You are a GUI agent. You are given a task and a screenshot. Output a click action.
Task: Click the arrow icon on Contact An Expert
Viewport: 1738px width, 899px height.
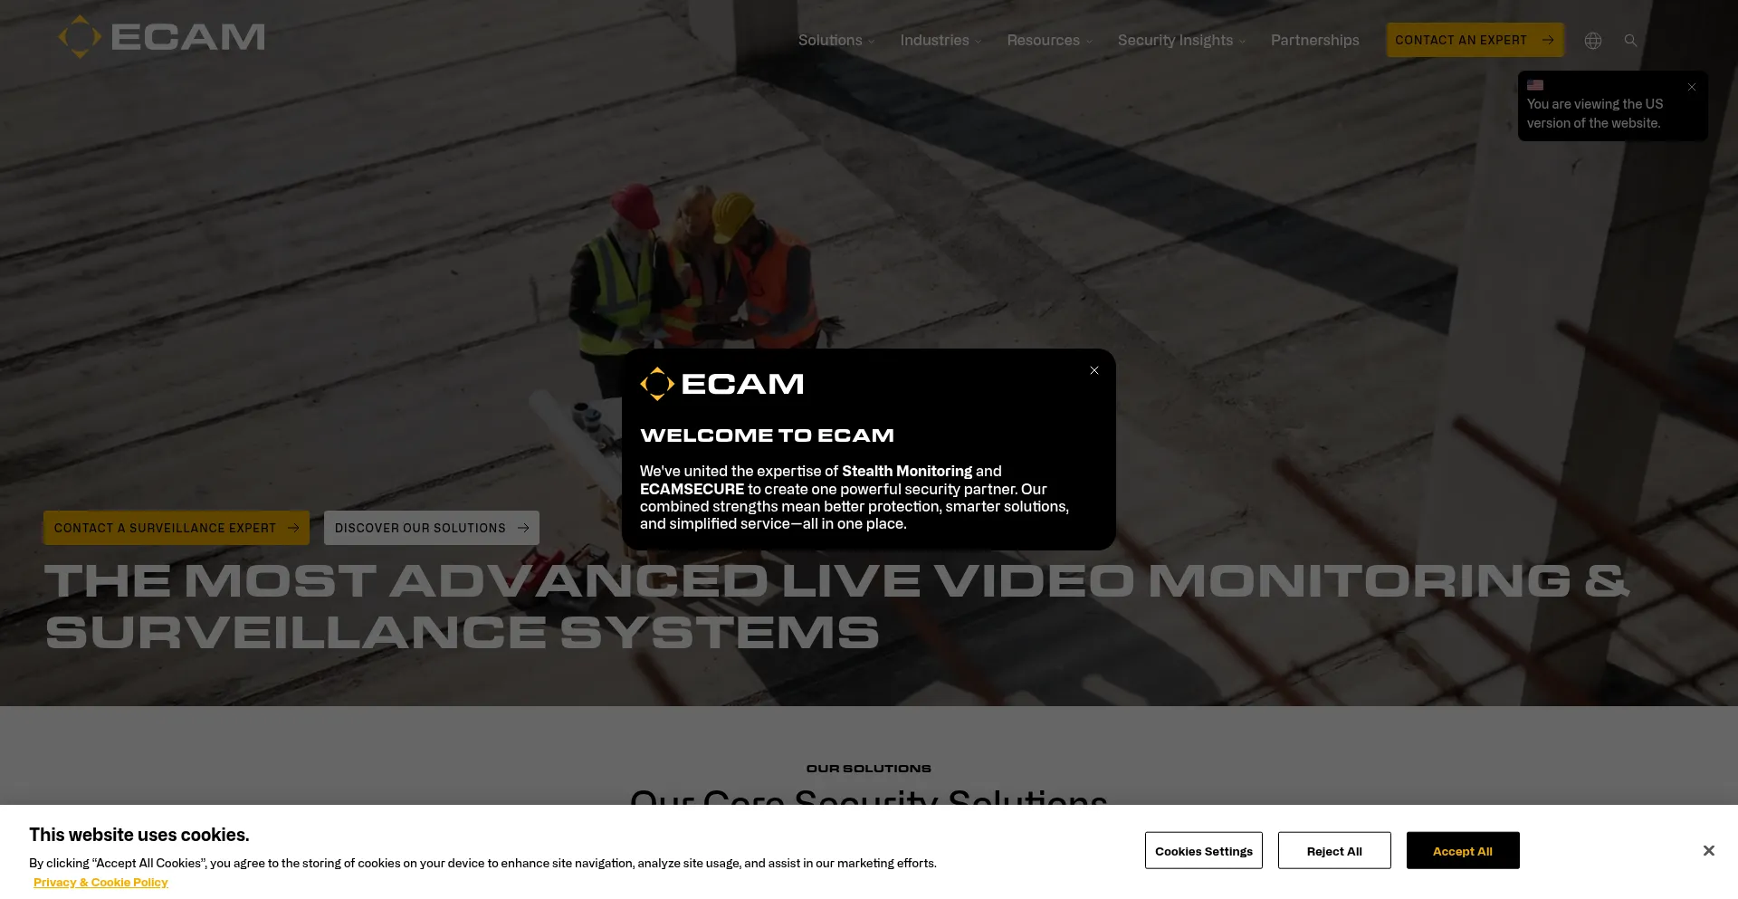[x=1549, y=40]
